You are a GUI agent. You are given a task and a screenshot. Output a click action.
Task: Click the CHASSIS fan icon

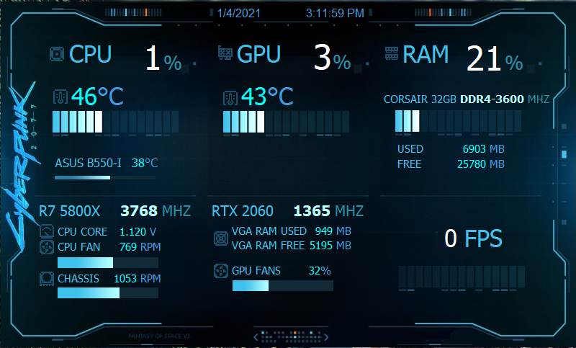pyautogui.click(x=47, y=278)
